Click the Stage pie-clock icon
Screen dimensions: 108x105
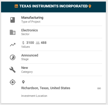pyautogui.click(x=12, y=58)
